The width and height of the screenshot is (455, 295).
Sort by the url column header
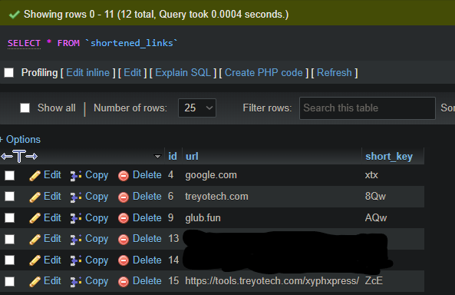pos(192,157)
